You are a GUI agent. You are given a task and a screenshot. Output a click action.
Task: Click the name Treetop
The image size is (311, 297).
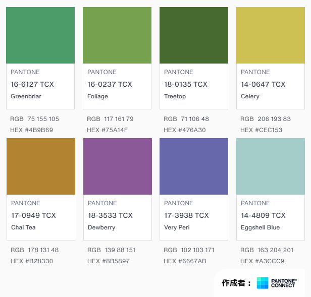click(x=175, y=96)
